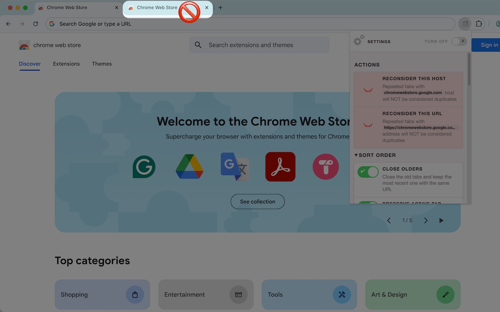Image resolution: width=500 pixels, height=312 pixels.
Task: Click the Reconsider This Host eye icon
Action: pyautogui.click(x=368, y=90)
